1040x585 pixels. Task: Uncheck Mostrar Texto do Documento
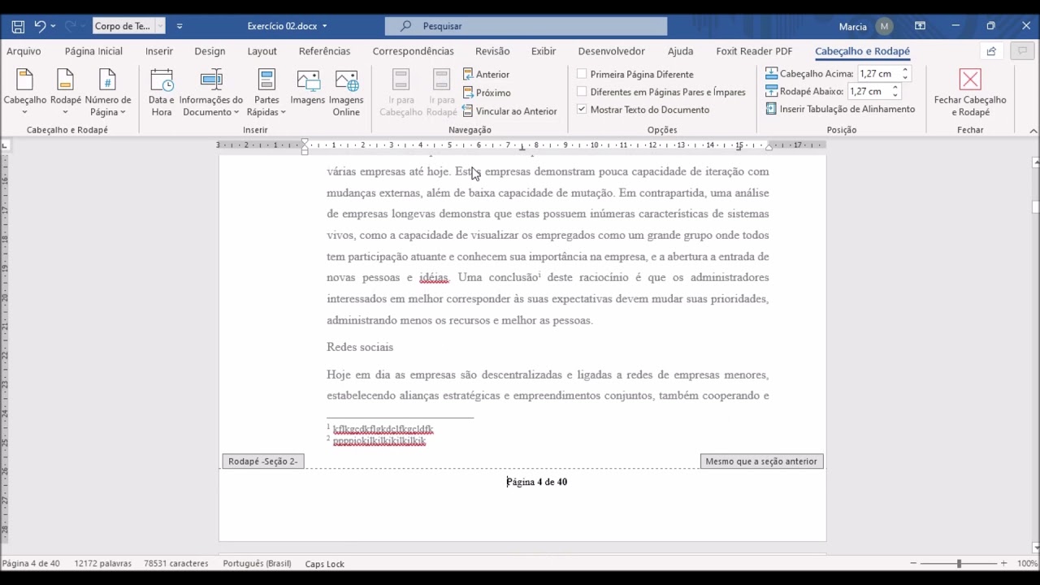coord(582,110)
